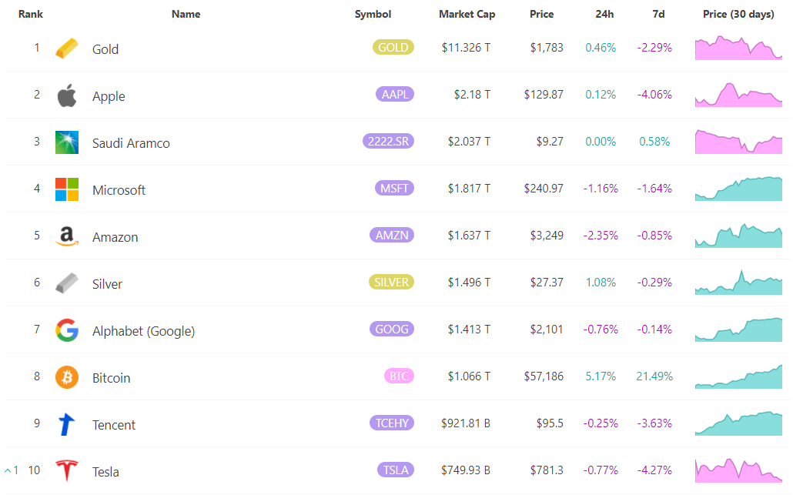View Bitcoin 30-day price chart
This screenshot has width=793, height=495.
tap(738, 376)
